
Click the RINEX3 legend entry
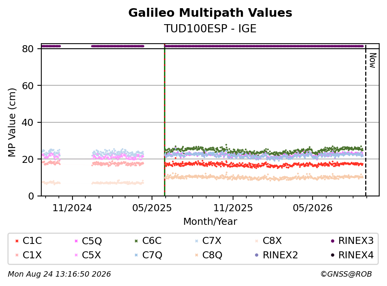click(x=352, y=240)
